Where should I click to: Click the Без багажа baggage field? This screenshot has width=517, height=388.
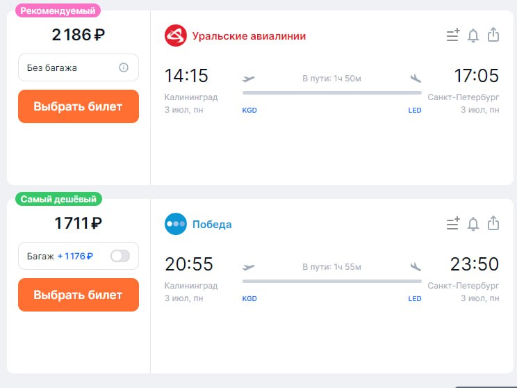click(x=69, y=67)
